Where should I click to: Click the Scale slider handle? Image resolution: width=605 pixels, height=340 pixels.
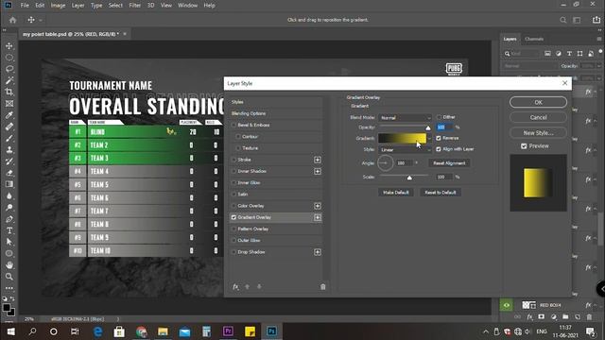[409, 178]
